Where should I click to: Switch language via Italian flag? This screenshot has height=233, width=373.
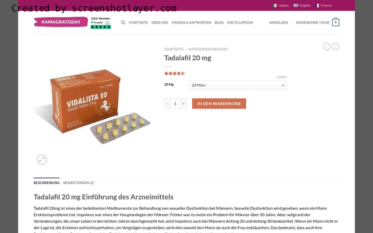(275, 6)
